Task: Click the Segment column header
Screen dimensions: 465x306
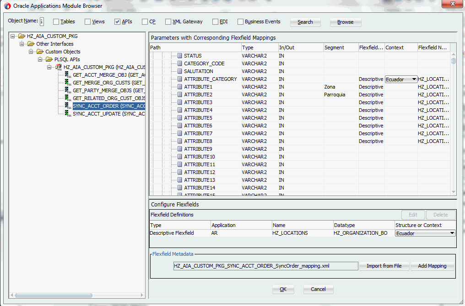Action: pos(341,47)
